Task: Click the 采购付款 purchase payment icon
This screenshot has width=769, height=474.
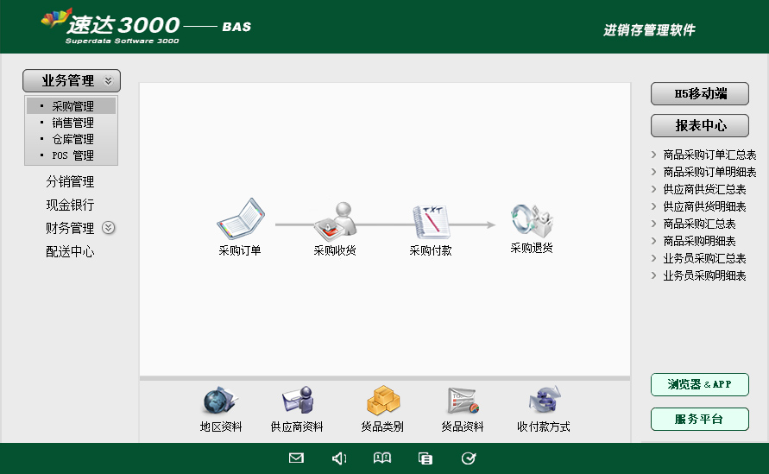Action: point(431,222)
